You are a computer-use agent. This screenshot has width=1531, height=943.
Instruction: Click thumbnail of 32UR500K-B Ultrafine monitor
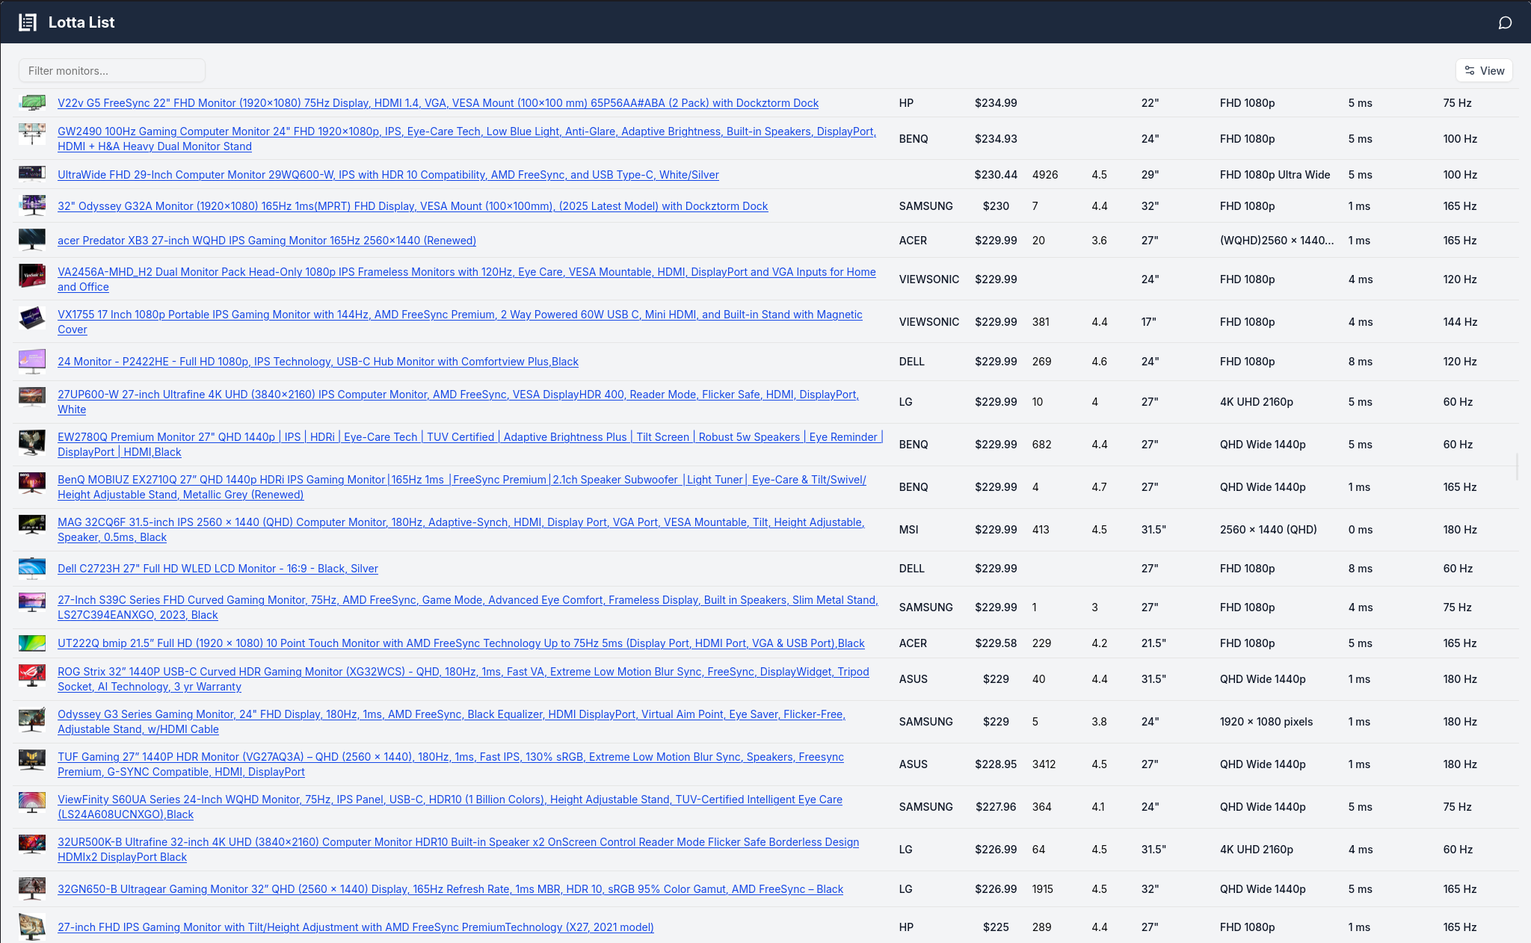coord(32,845)
